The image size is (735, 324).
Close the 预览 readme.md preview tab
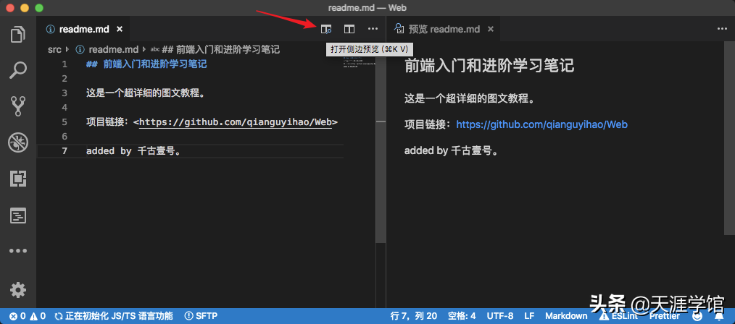point(491,29)
